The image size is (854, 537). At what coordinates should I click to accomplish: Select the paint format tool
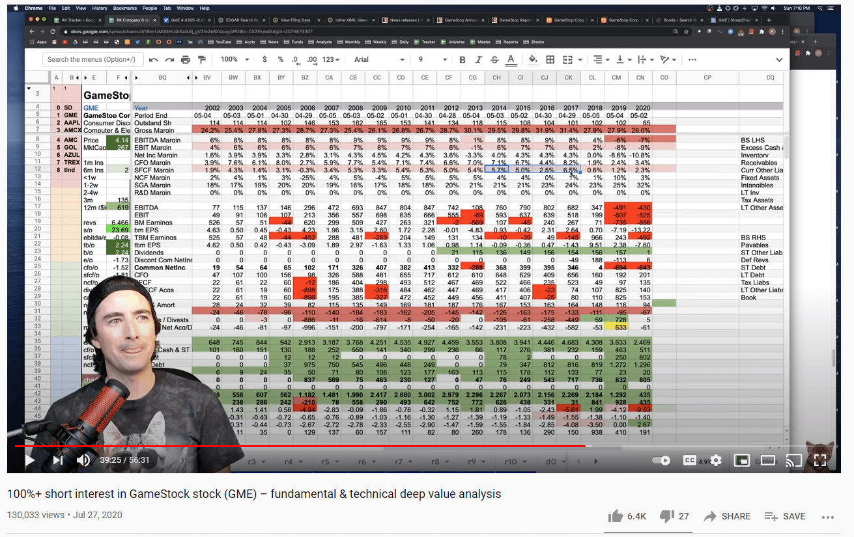click(201, 59)
